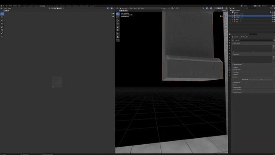
Task: Select the Select Box tool in 3D viewport
Action: (118, 14)
